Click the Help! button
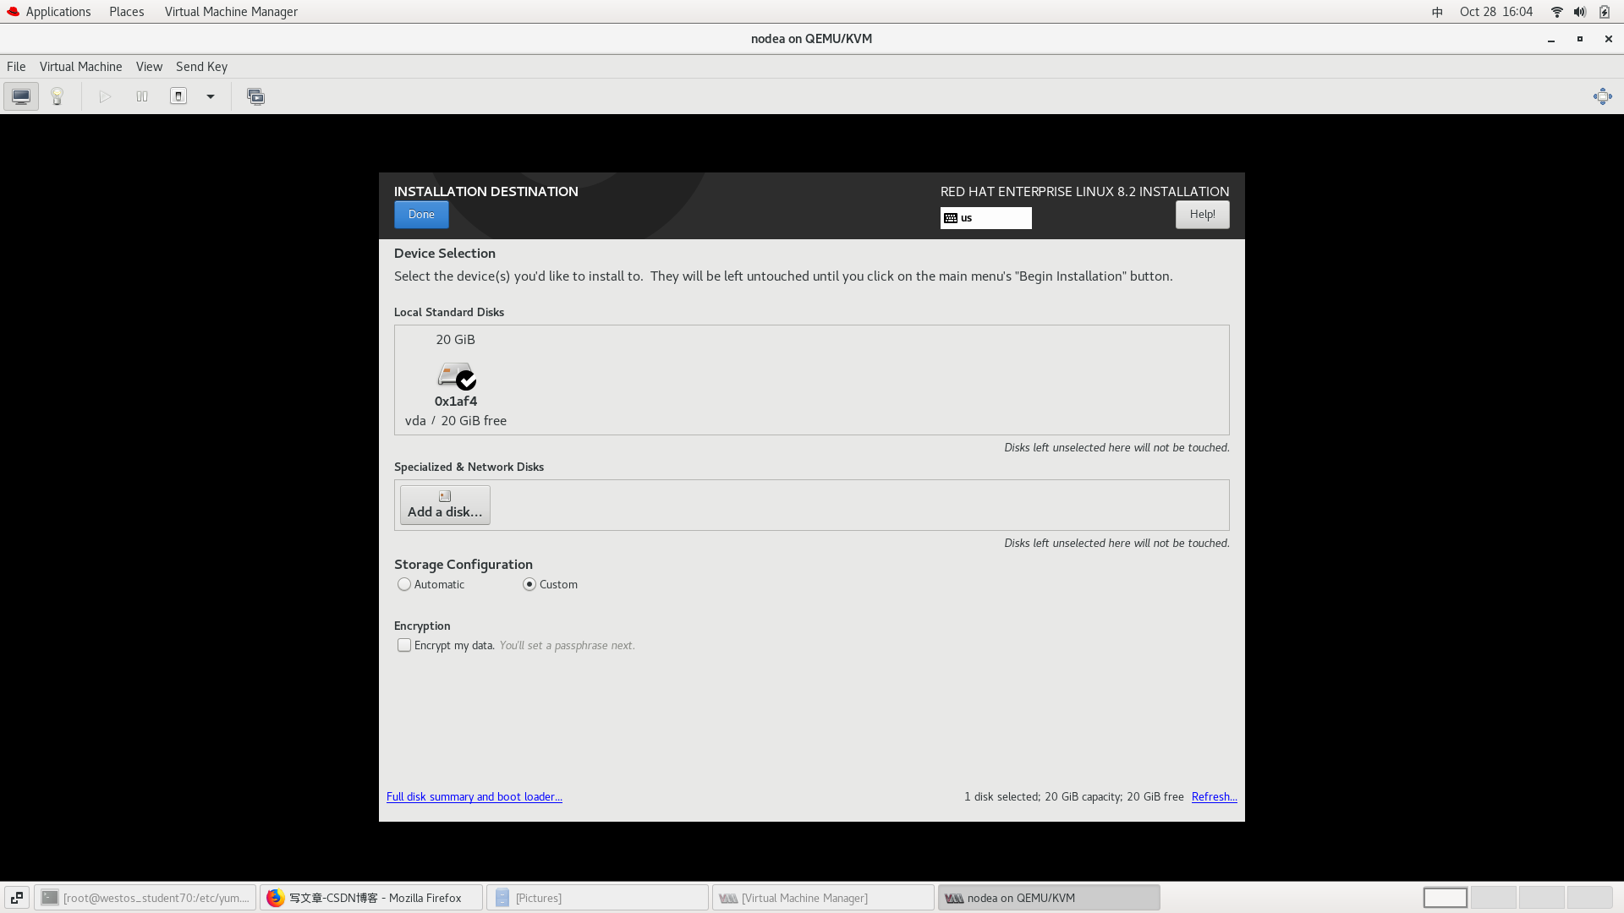 click(1202, 215)
